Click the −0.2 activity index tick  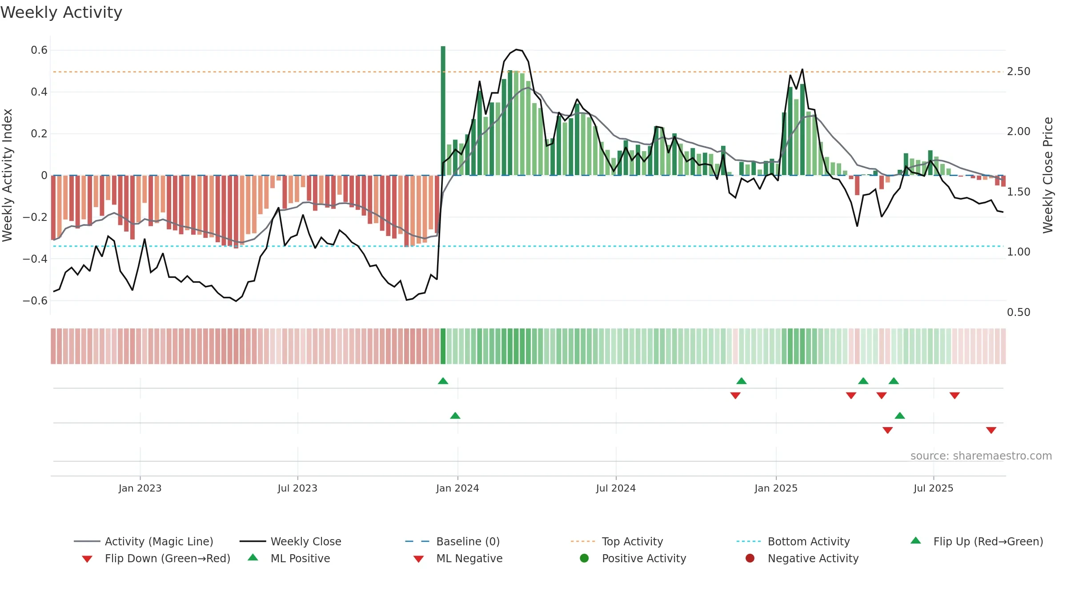(x=35, y=217)
